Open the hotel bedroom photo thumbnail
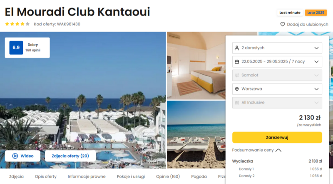 tap(196, 66)
